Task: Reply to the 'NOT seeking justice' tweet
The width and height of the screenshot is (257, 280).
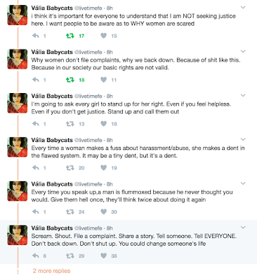Action: click(36, 36)
